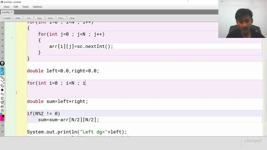Click the annotation toolbar lightbulb logo
Image resolution: width=267 pixels, height=150 pixels.
[2, 63]
